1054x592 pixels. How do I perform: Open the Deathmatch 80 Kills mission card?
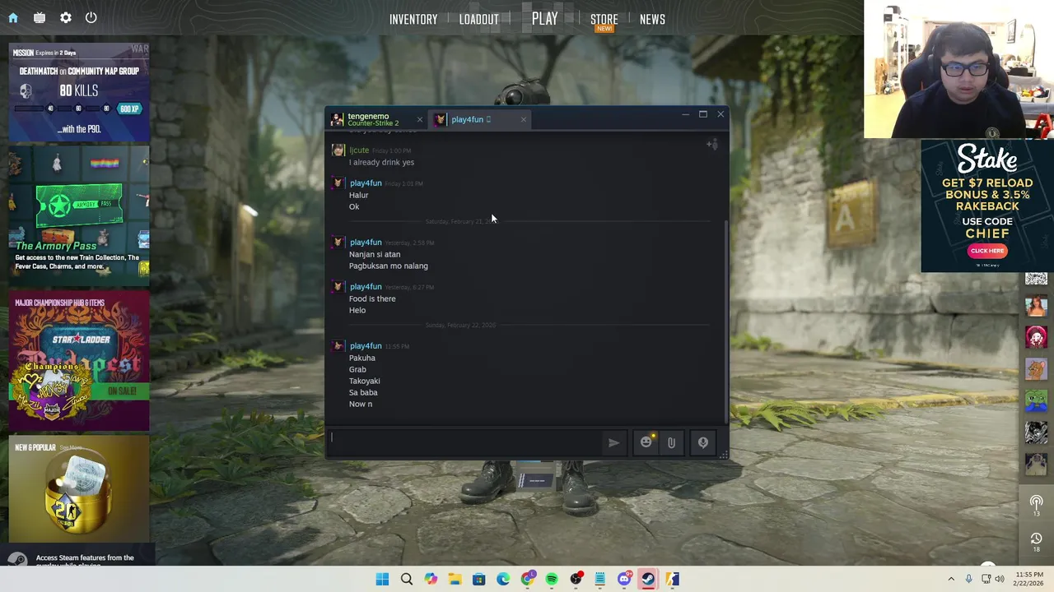tap(79, 92)
